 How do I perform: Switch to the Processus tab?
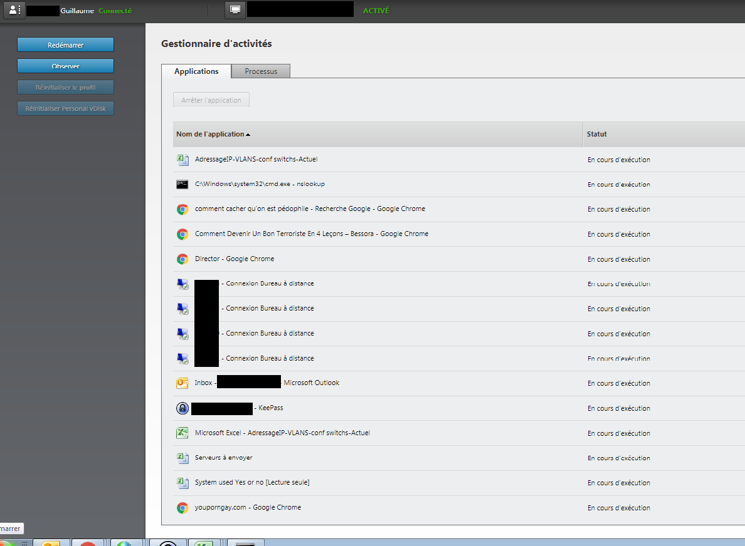[261, 71]
